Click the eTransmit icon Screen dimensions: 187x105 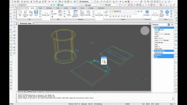coord(147,13)
